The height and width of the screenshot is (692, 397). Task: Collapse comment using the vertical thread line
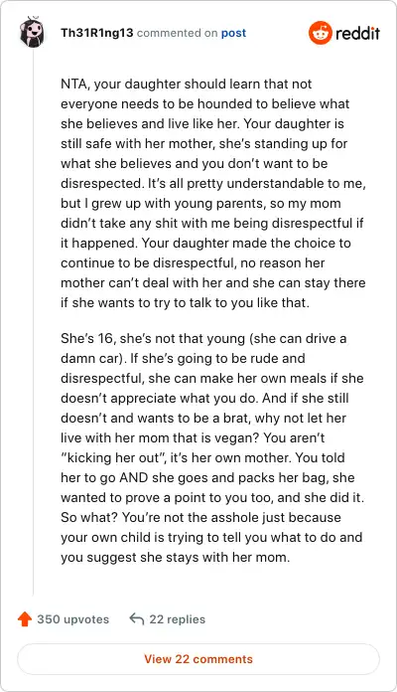point(33,322)
